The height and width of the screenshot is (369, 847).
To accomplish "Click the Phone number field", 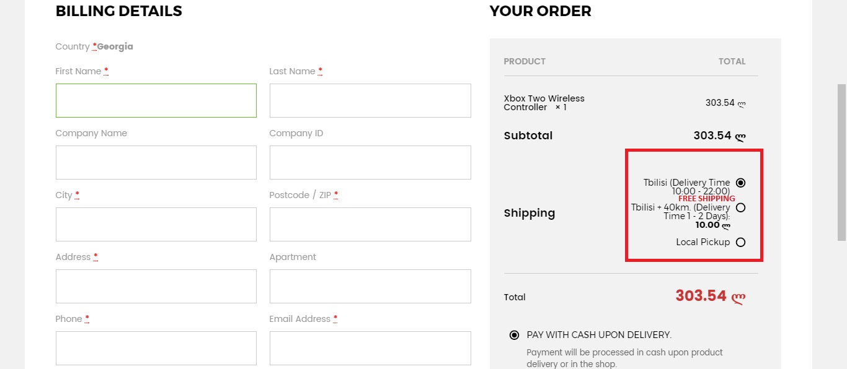I will tap(156, 348).
